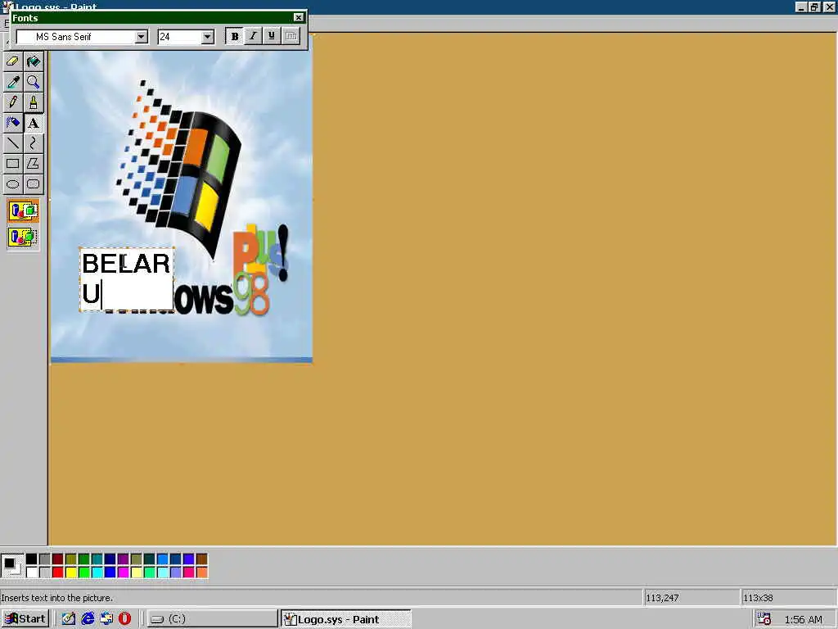The height and width of the screenshot is (629, 838).
Task: Click the Show Desktop quick launch icon
Action: click(69, 619)
